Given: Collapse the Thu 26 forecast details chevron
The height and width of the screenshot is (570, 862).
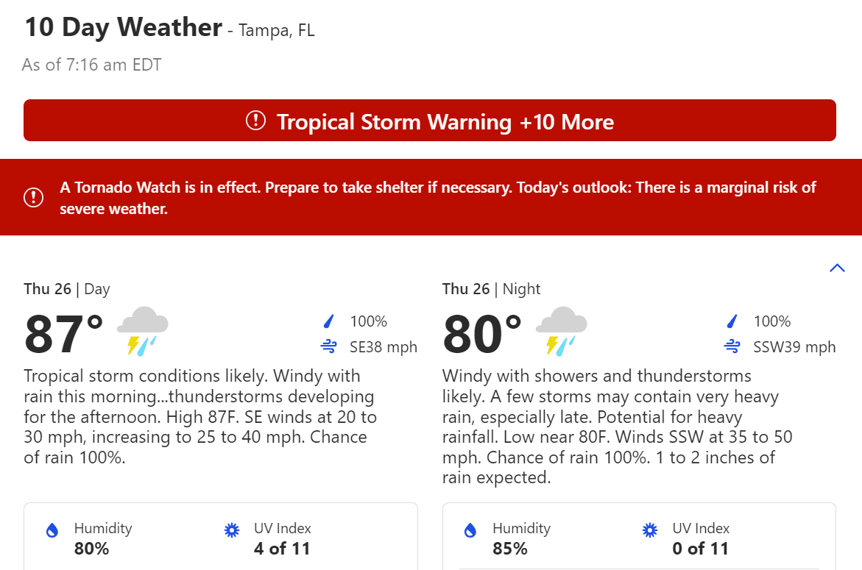Looking at the screenshot, I should coord(837,268).
